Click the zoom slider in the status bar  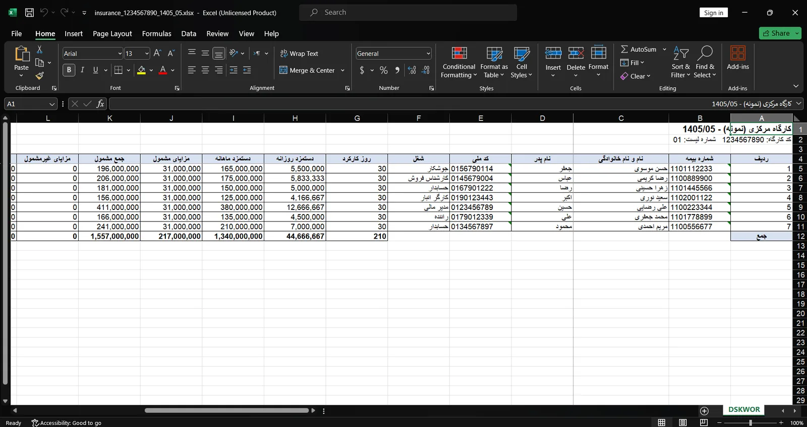[750, 422]
